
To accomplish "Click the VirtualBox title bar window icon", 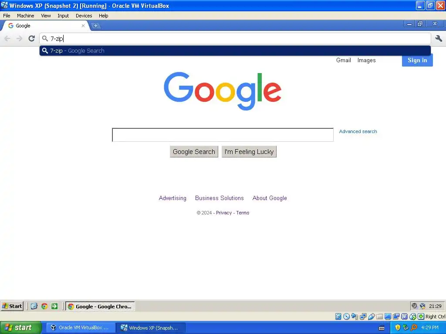I will [x=4, y=5].
